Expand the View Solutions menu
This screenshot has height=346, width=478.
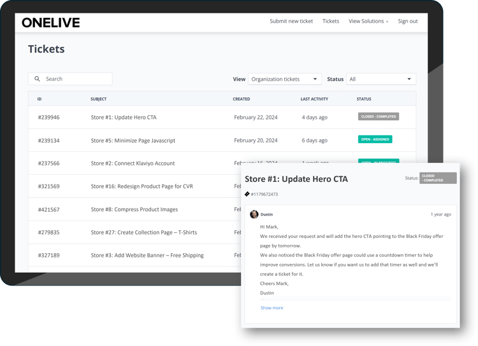tap(368, 21)
